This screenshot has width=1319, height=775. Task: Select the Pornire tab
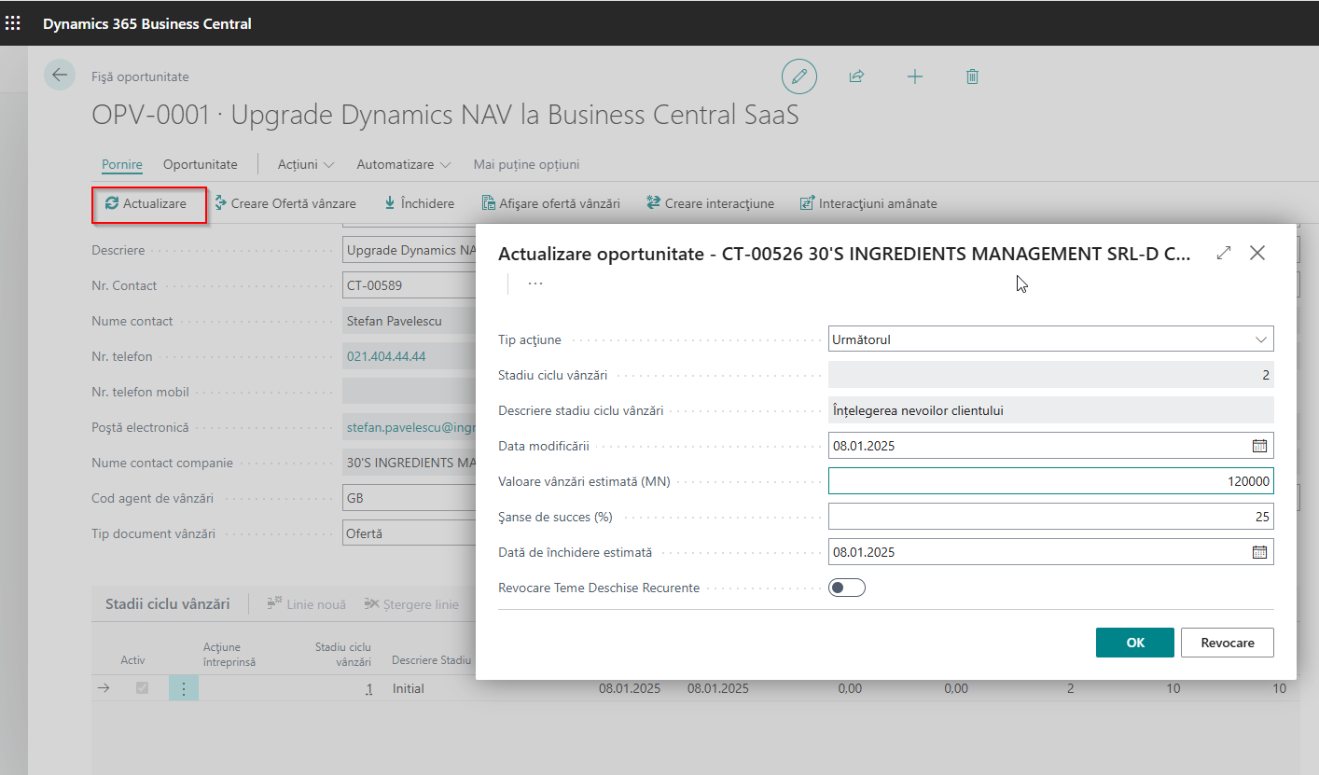click(122, 164)
